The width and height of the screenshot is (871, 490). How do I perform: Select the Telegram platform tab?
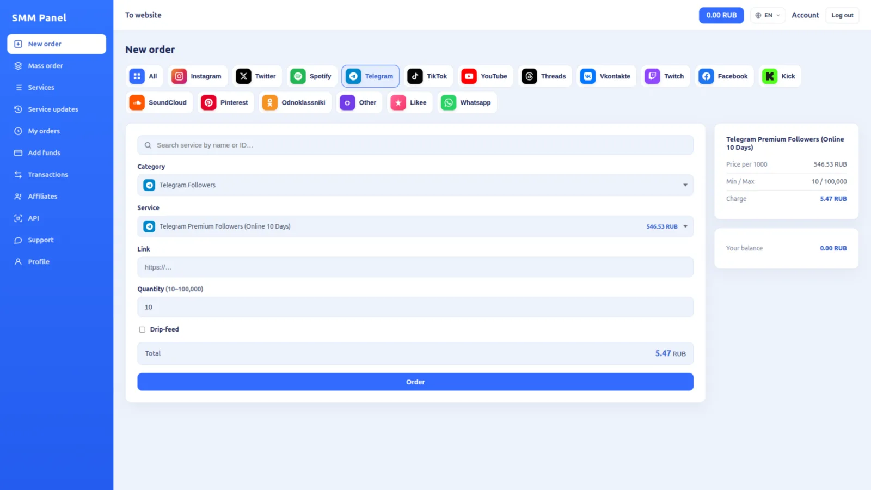coord(370,76)
